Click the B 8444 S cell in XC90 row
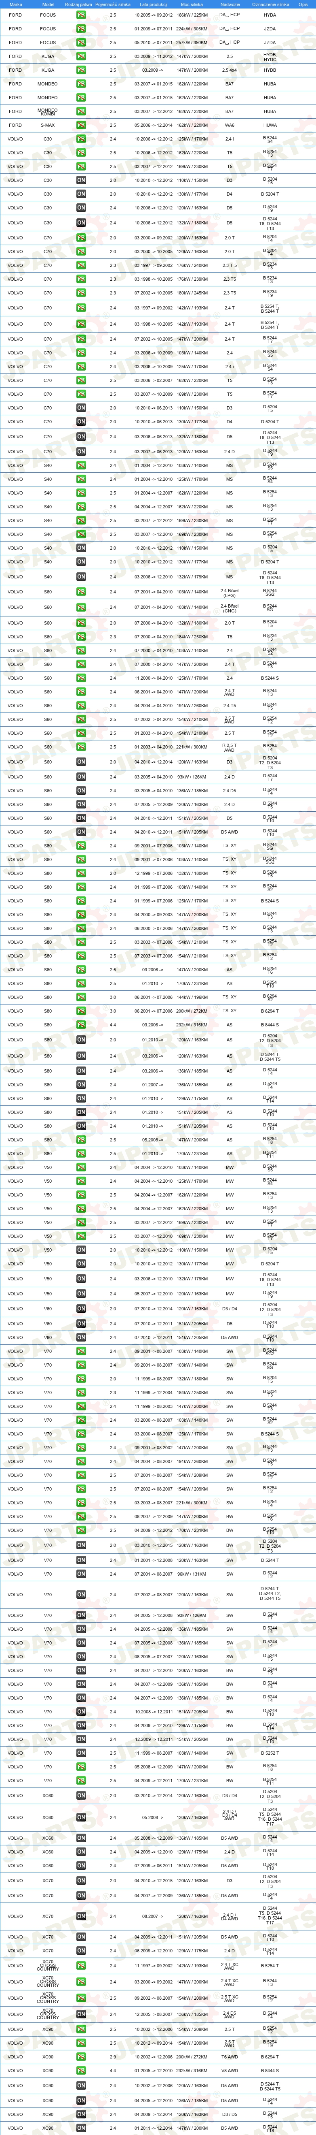The height and width of the screenshot is (2135, 316). click(x=270, y=2070)
